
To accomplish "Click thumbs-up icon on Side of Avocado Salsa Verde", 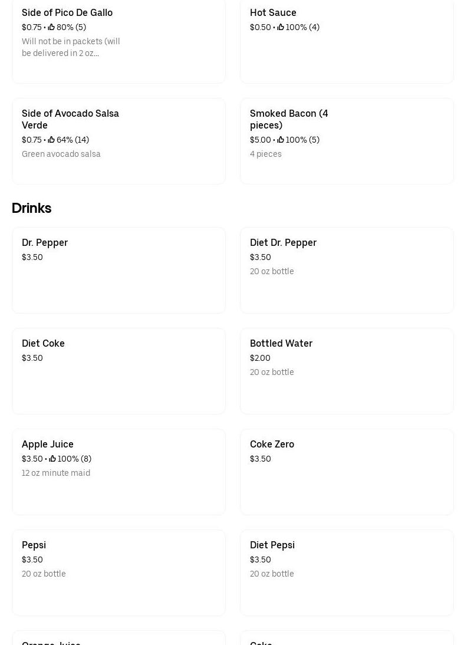I will 51,140.
